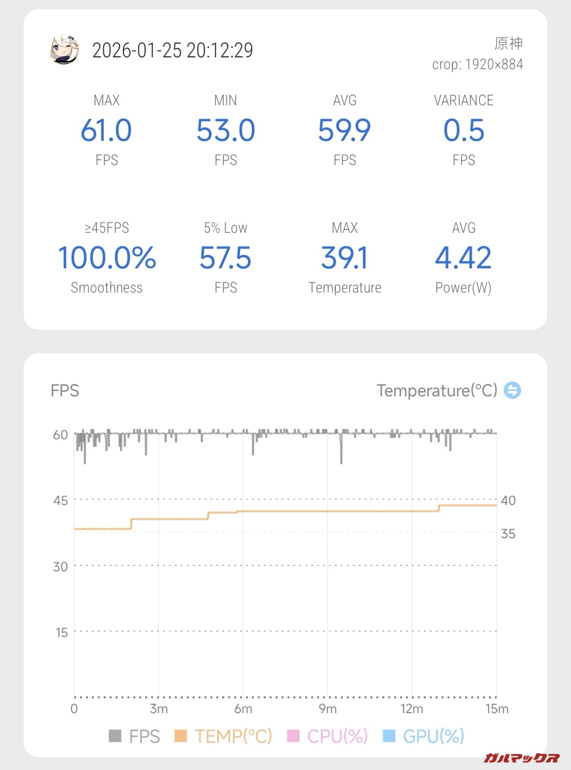Screen dimensions: 571x770
Task: Click the 9m marker on time axis
Action: coord(327,709)
